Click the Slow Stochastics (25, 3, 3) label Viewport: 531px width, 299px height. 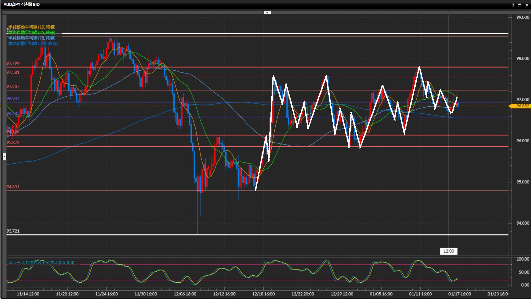(41, 262)
